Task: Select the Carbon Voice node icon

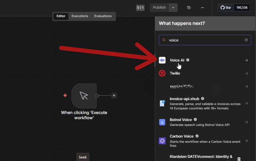Action: tap(162, 141)
